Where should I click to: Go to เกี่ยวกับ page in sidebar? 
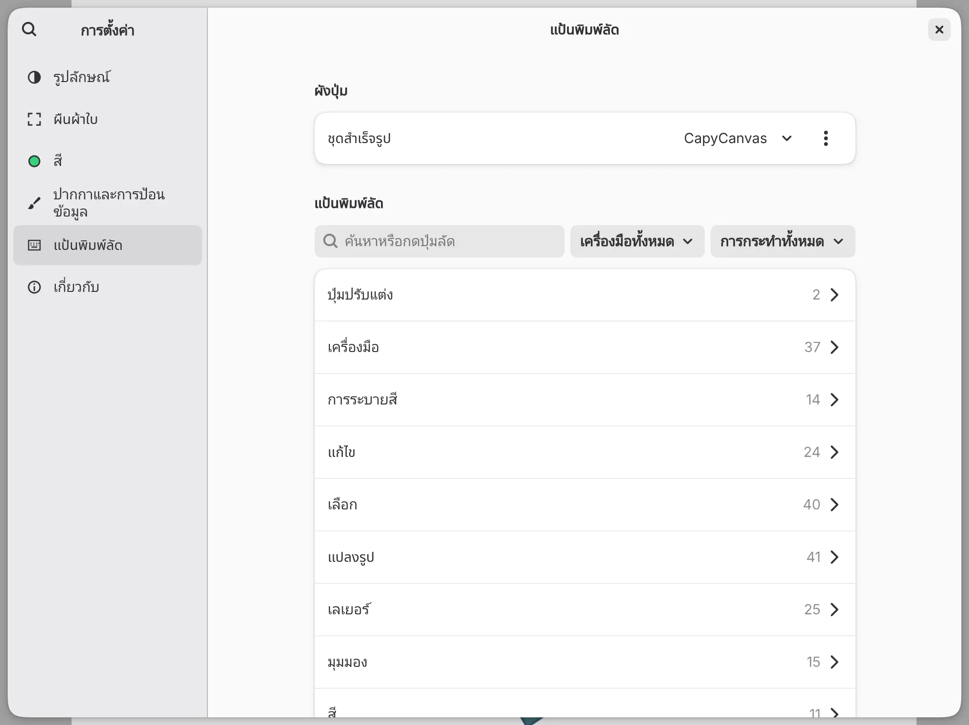point(108,287)
